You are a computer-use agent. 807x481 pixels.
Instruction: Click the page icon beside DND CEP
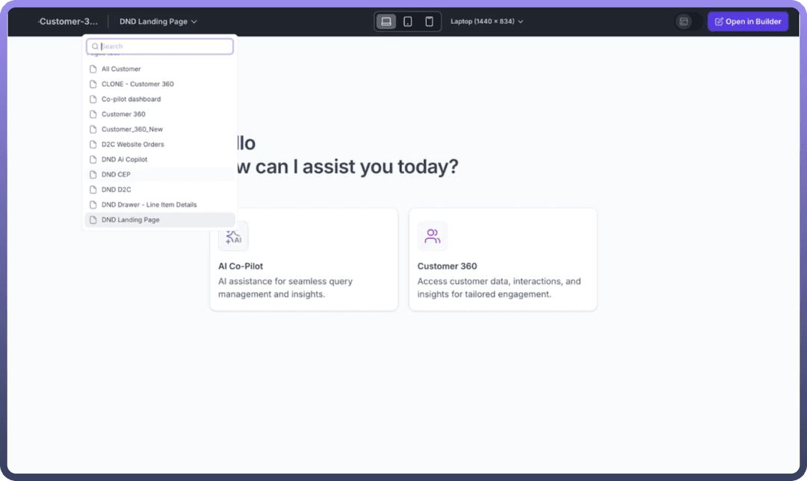click(x=93, y=175)
